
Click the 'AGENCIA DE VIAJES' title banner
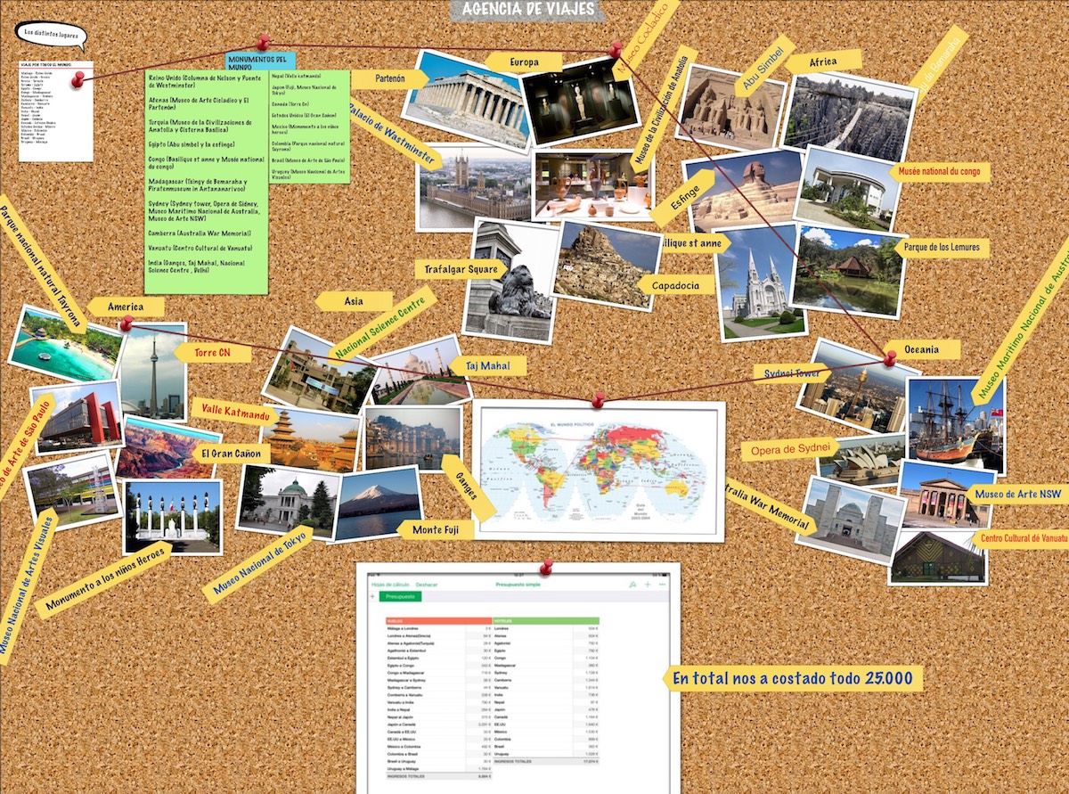click(x=527, y=10)
